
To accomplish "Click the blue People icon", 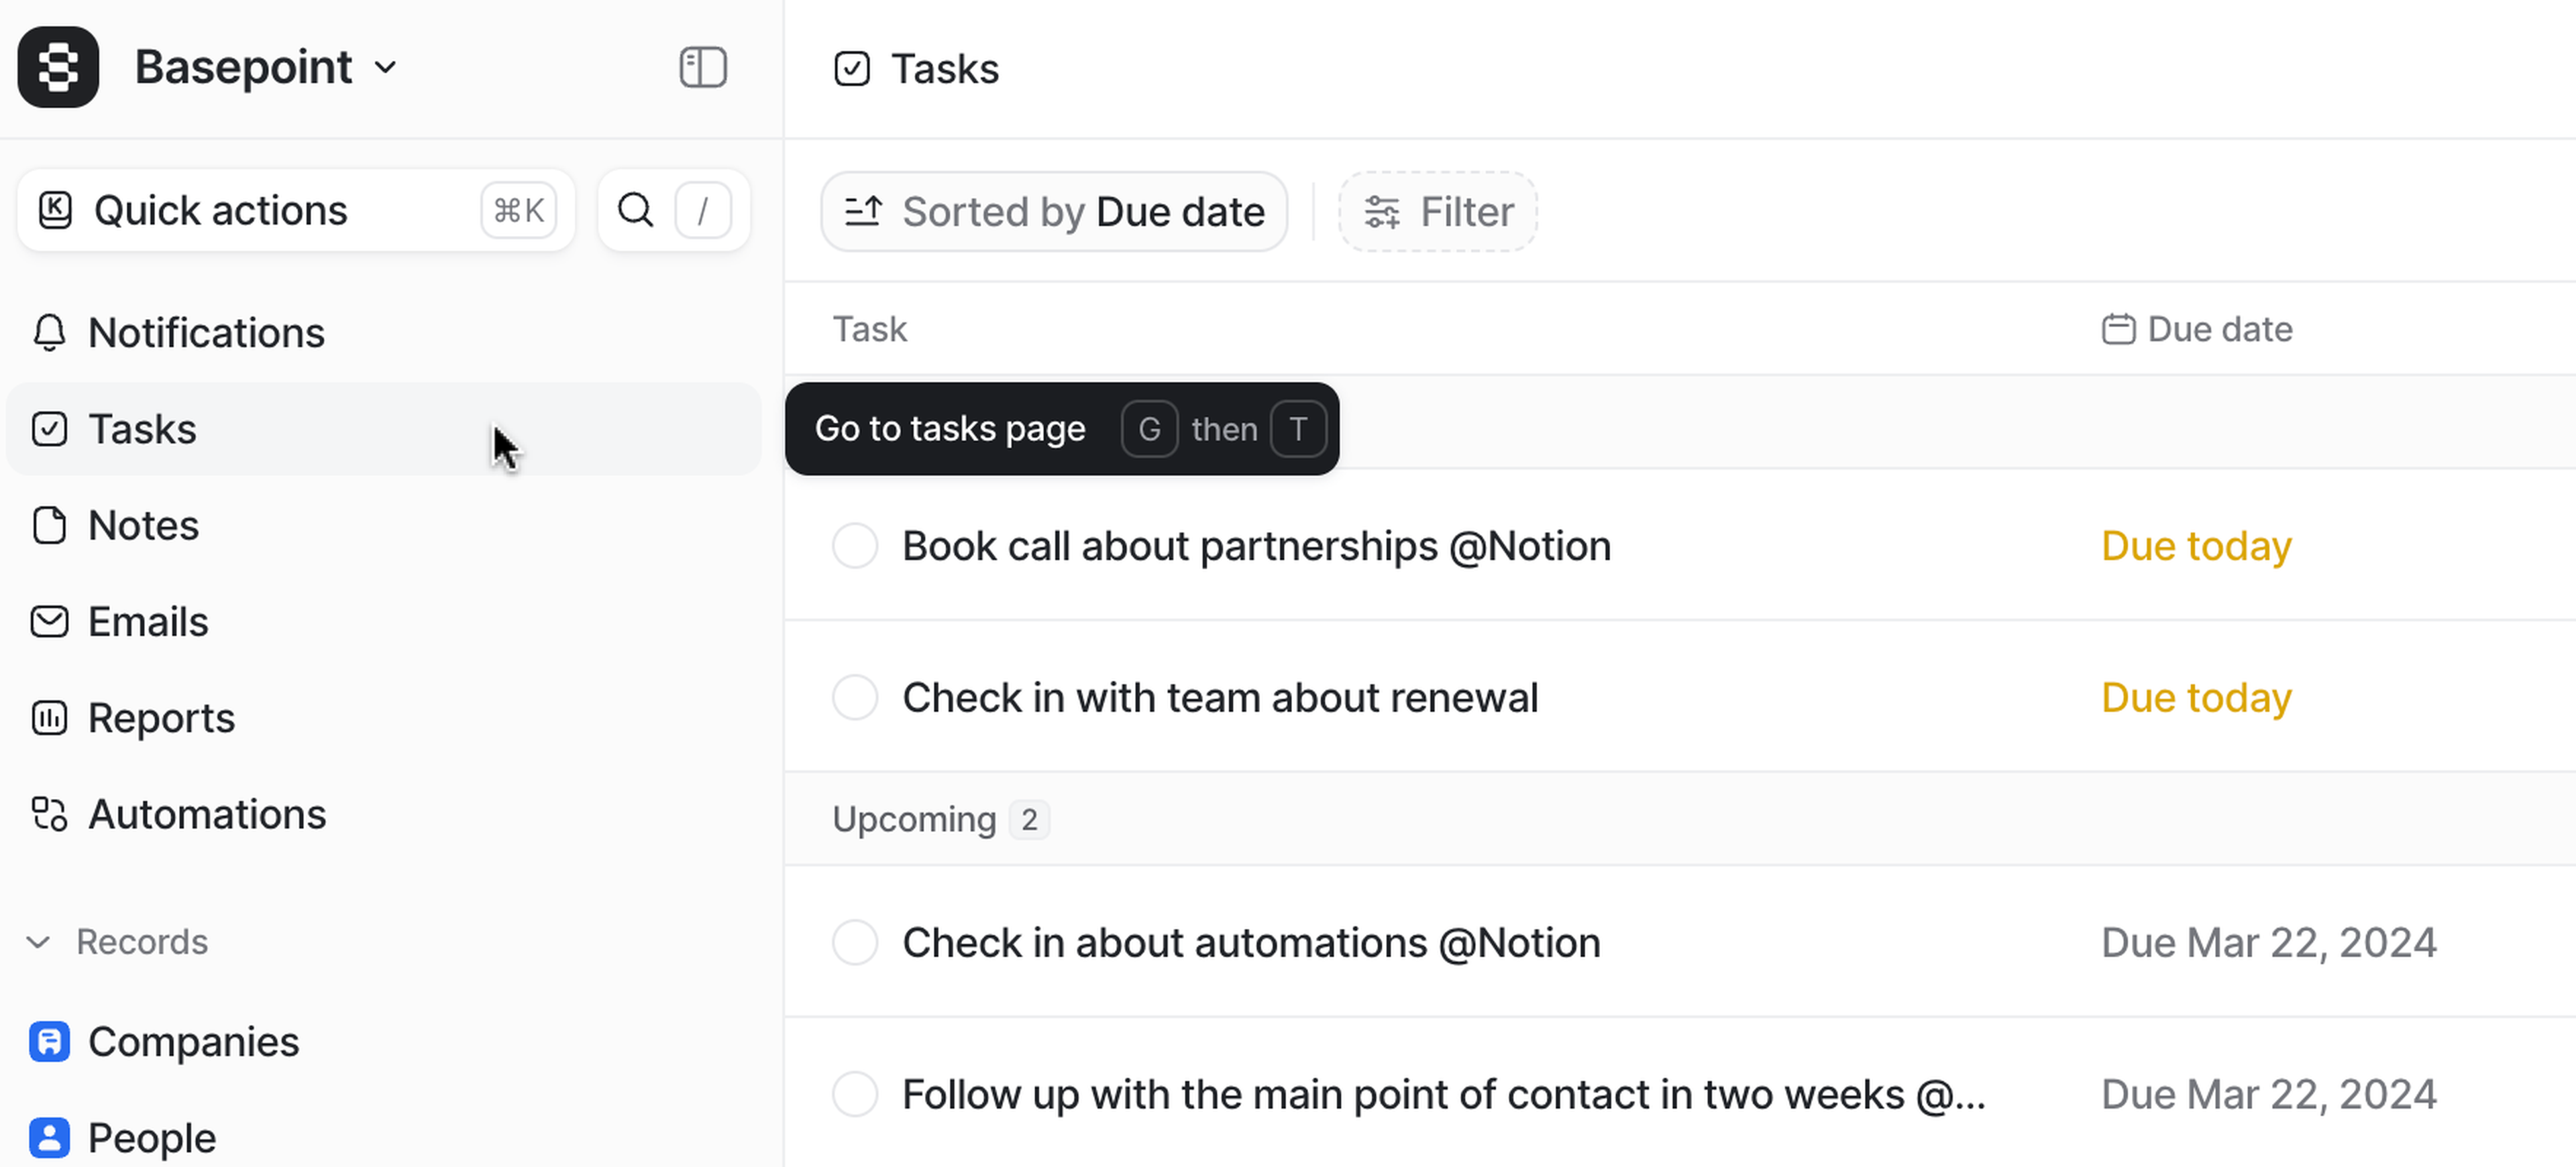I will [49, 1138].
